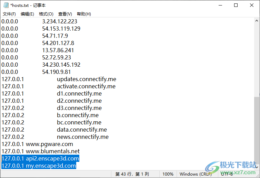Click the Notepad icon in title bar
This screenshot has height=178, width=260.
click(x=6, y=5)
